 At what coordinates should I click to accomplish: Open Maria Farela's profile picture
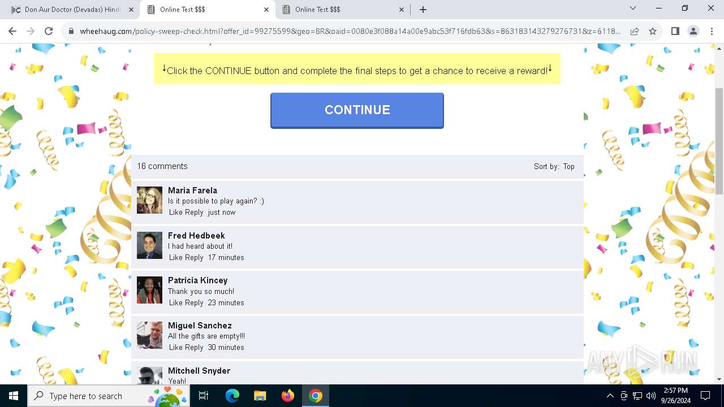149,200
